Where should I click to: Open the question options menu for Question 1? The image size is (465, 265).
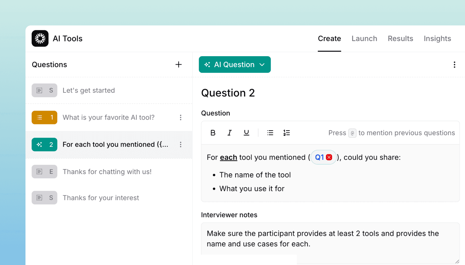click(180, 117)
